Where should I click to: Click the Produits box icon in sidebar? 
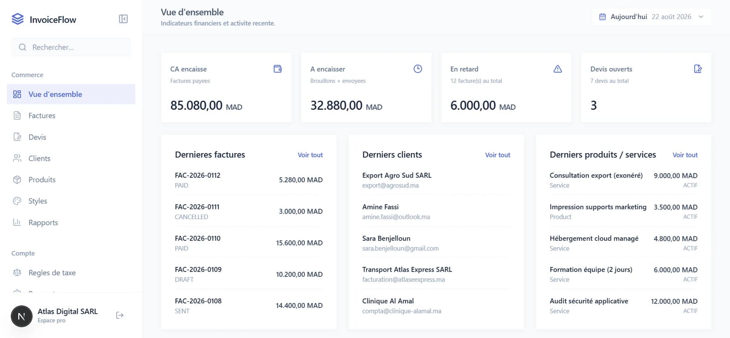click(17, 179)
